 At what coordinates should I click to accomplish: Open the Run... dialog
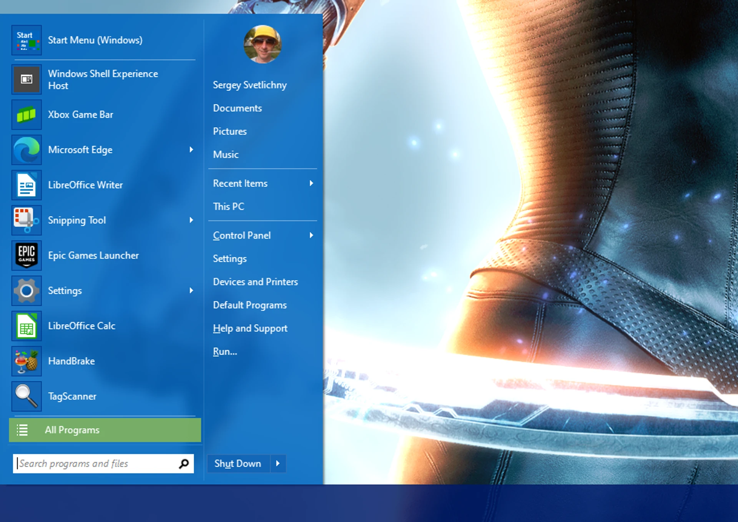tap(225, 351)
